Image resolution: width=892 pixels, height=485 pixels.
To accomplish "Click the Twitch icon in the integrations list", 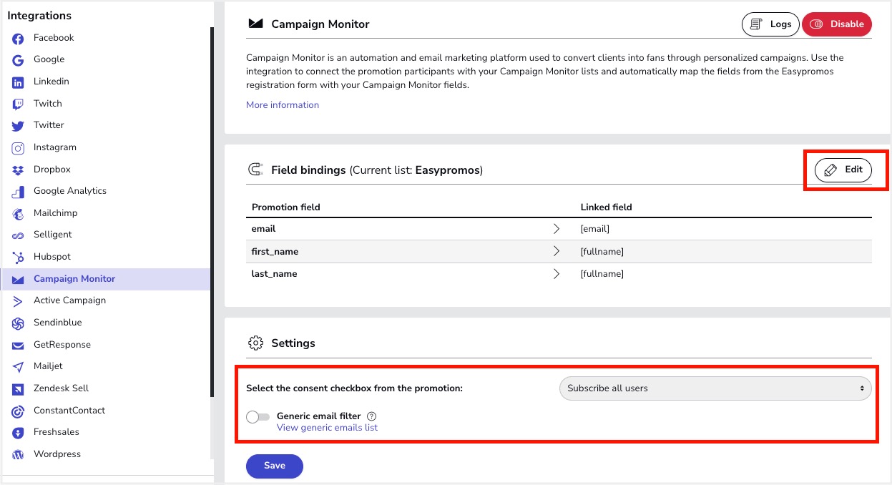I will (x=19, y=104).
